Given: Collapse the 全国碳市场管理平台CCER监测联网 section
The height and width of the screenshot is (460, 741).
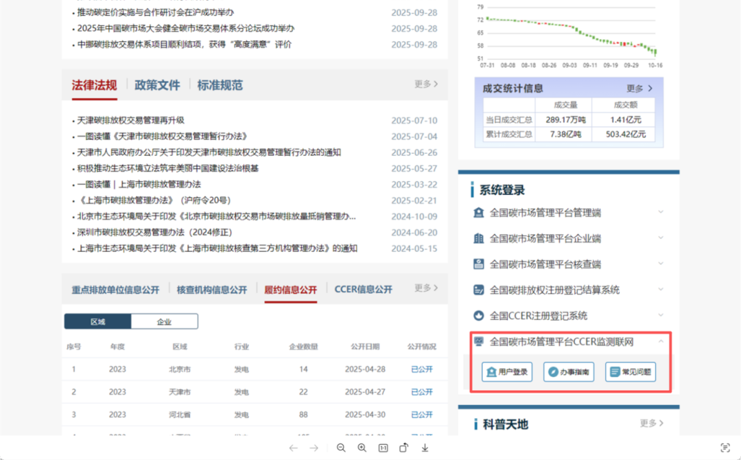Looking at the screenshot, I should click(x=661, y=341).
